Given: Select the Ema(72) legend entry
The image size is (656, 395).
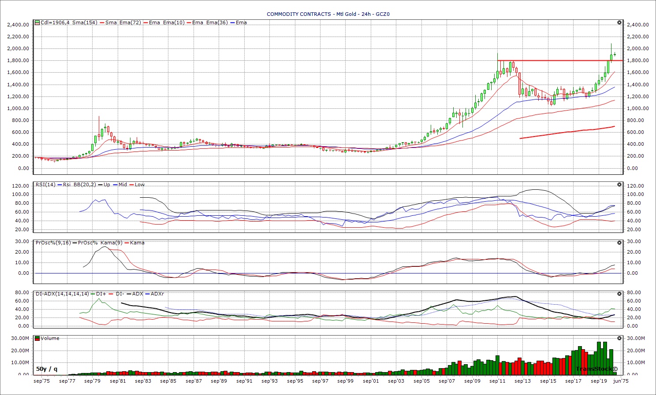Looking at the screenshot, I should pos(130,22).
